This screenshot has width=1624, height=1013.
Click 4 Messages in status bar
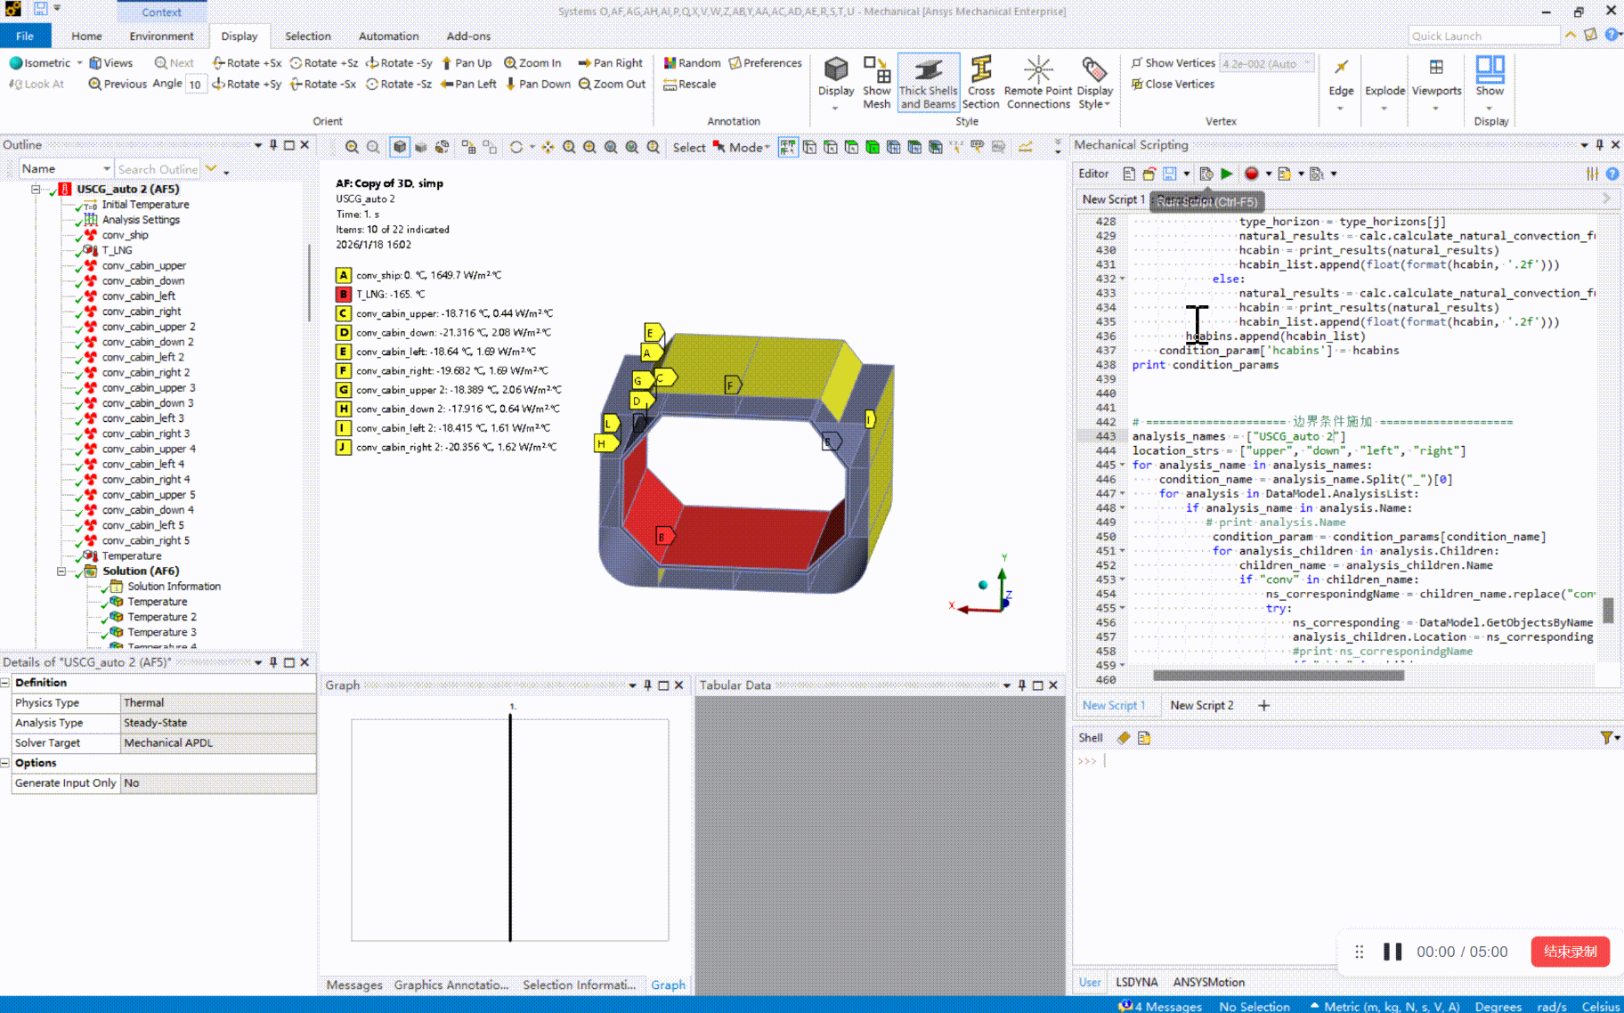coord(1162,1006)
